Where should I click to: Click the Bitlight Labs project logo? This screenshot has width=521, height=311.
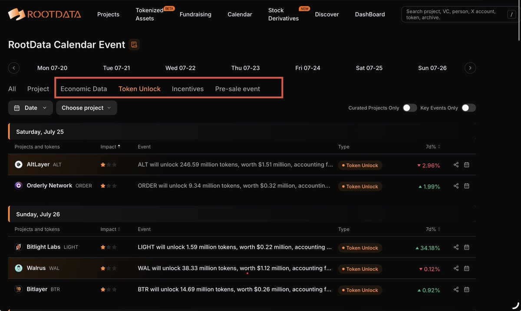pyautogui.click(x=19, y=247)
